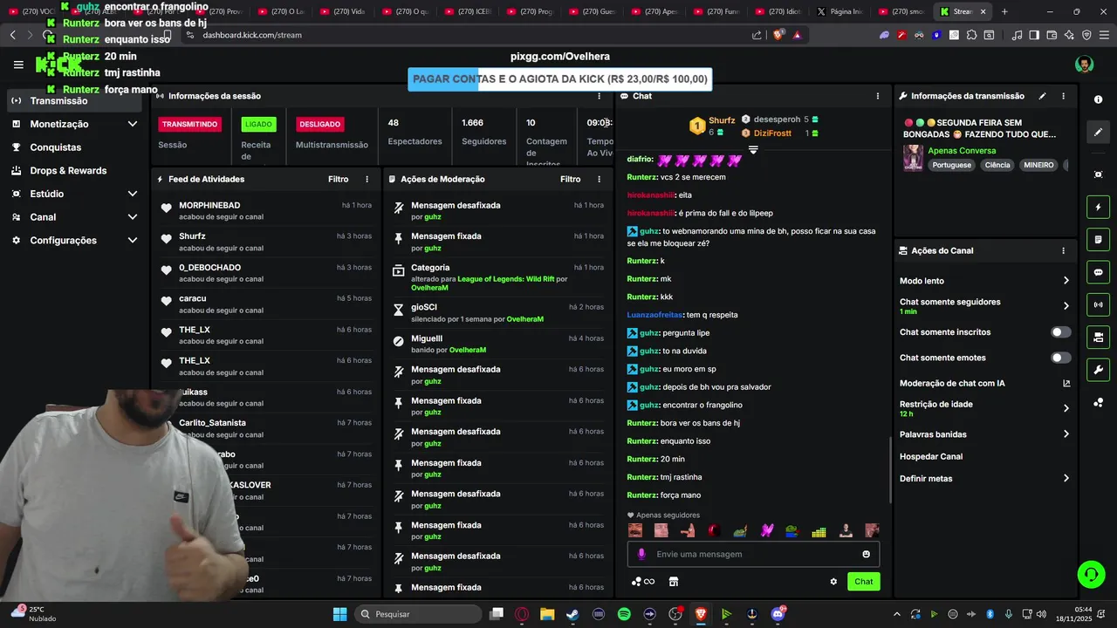Open Spotify from the taskbar

[x=624, y=614]
